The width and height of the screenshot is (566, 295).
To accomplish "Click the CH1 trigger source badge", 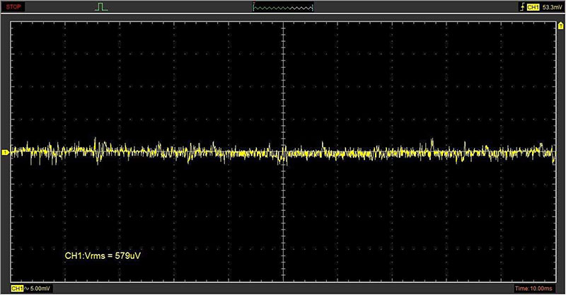I will [533, 7].
